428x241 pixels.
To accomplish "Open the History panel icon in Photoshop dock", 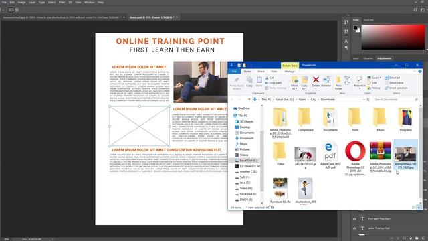I will [346, 22].
